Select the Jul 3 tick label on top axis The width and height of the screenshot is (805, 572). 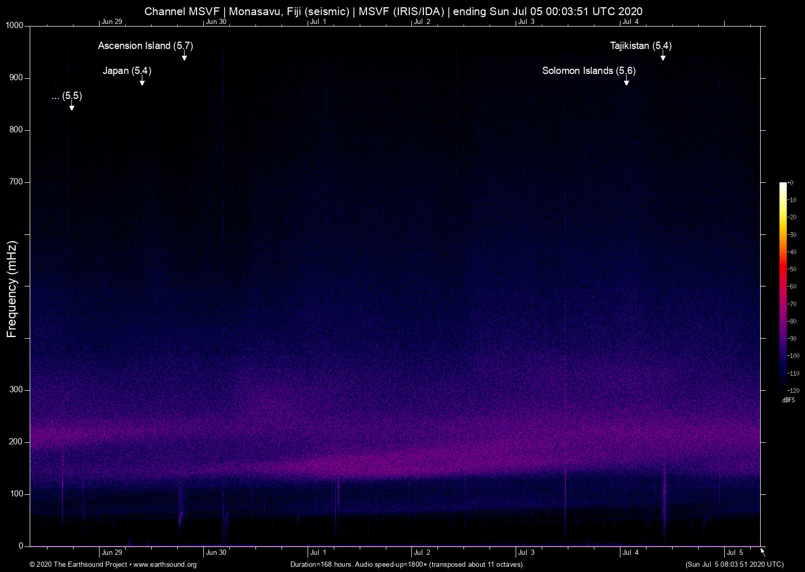[527, 22]
